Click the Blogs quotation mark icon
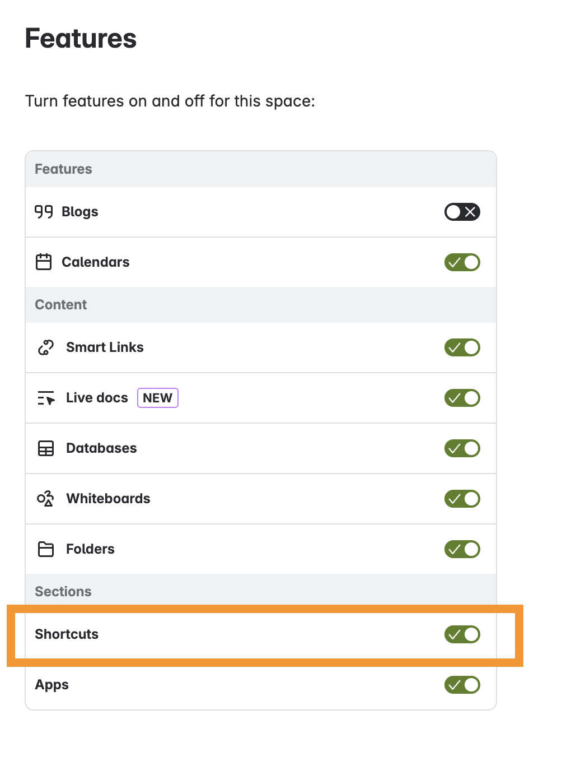Image resolution: width=562 pixels, height=761 pixels. pos(44,212)
